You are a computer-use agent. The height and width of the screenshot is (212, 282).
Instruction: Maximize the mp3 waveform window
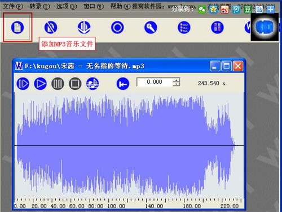(226, 66)
